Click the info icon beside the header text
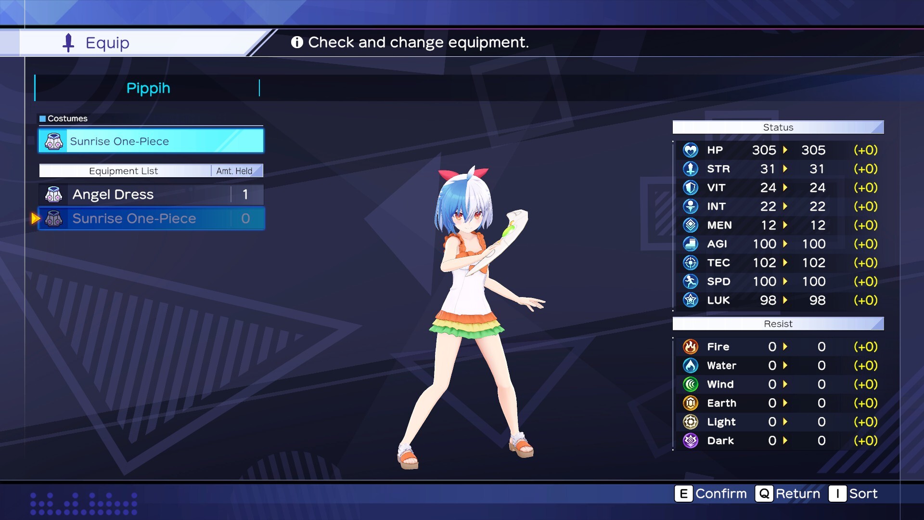Screen dimensions: 924x520 click(297, 43)
